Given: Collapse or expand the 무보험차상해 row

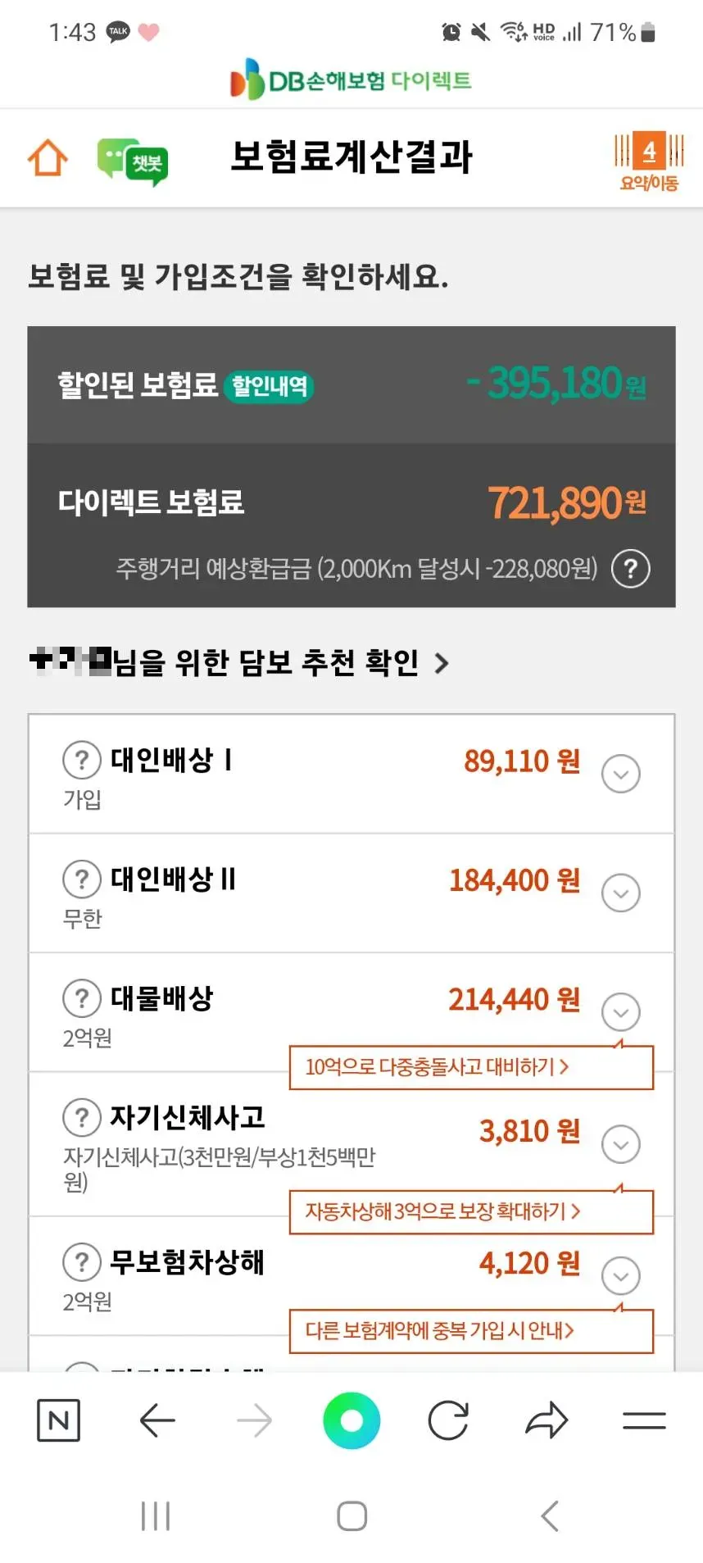Looking at the screenshot, I should coord(620,1275).
